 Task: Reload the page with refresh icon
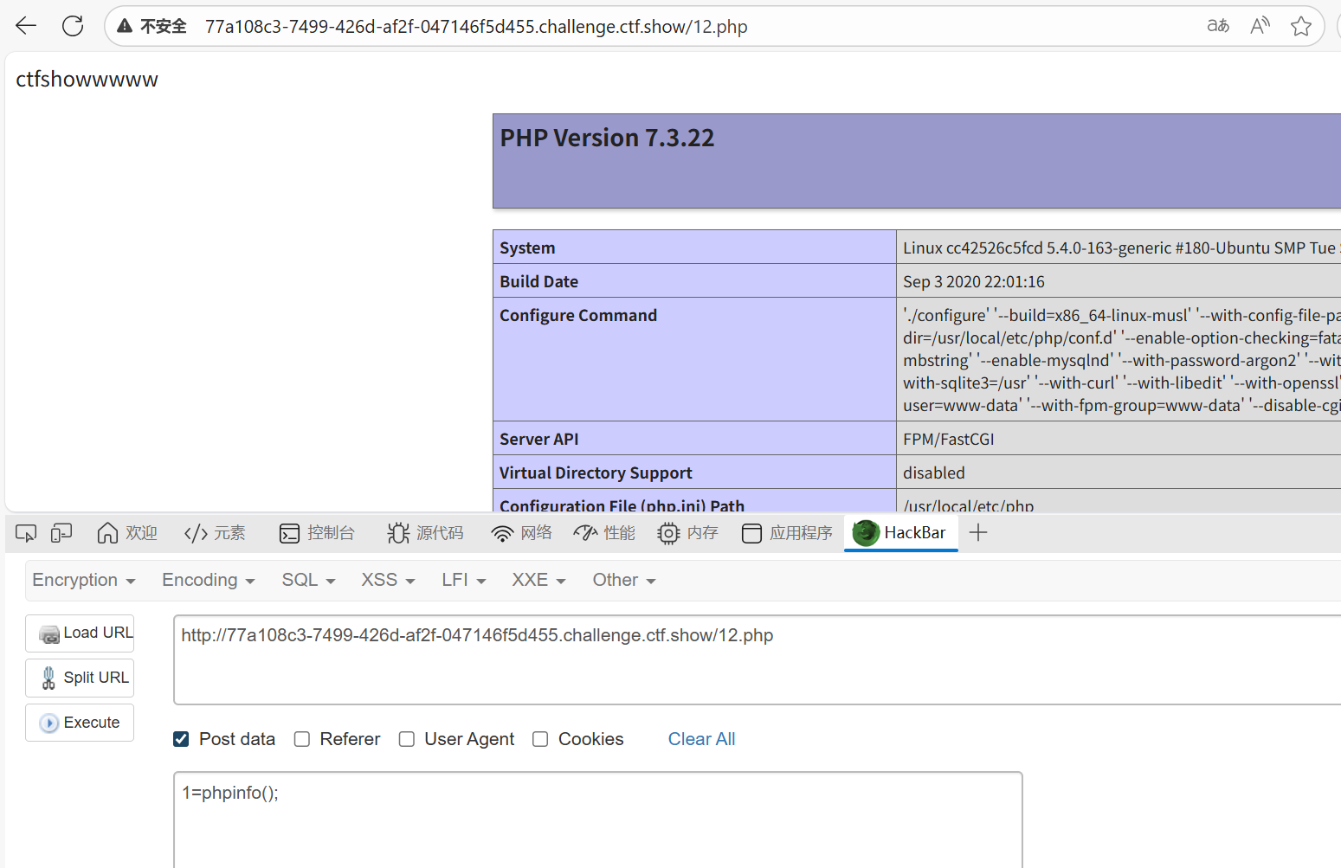[73, 26]
